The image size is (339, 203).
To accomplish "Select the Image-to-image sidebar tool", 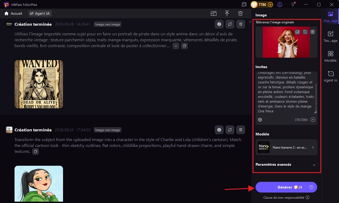I will pos(331,17).
